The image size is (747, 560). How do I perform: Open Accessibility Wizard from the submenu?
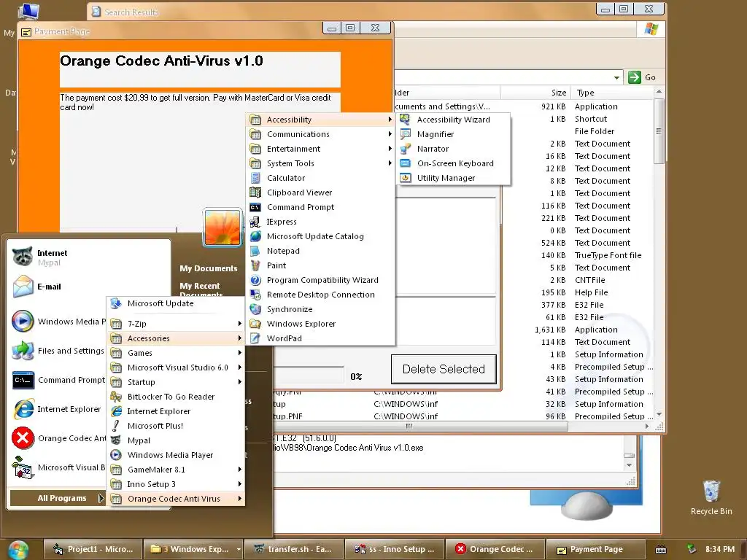pyautogui.click(x=452, y=120)
